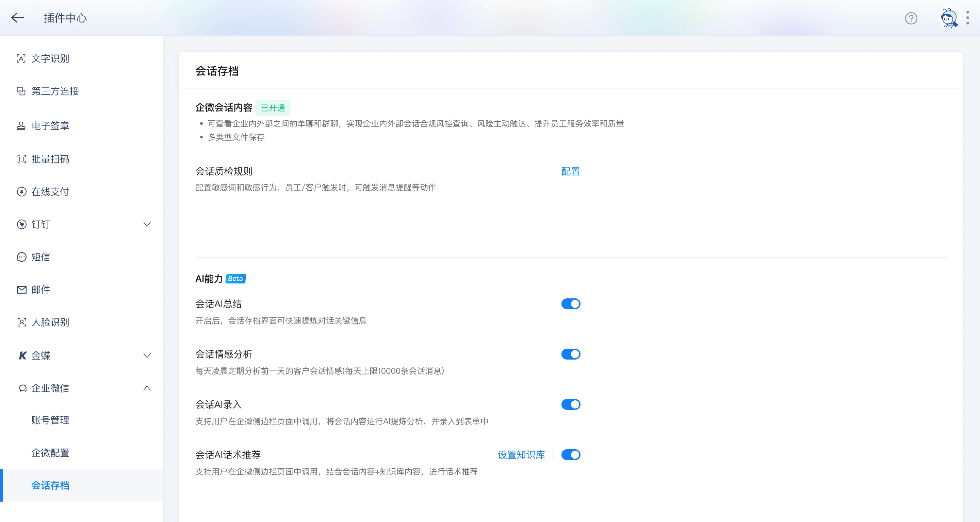Click the help question mark icon
Image resolution: width=980 pixels, height=522 pixels.
[x=911, y=18]
